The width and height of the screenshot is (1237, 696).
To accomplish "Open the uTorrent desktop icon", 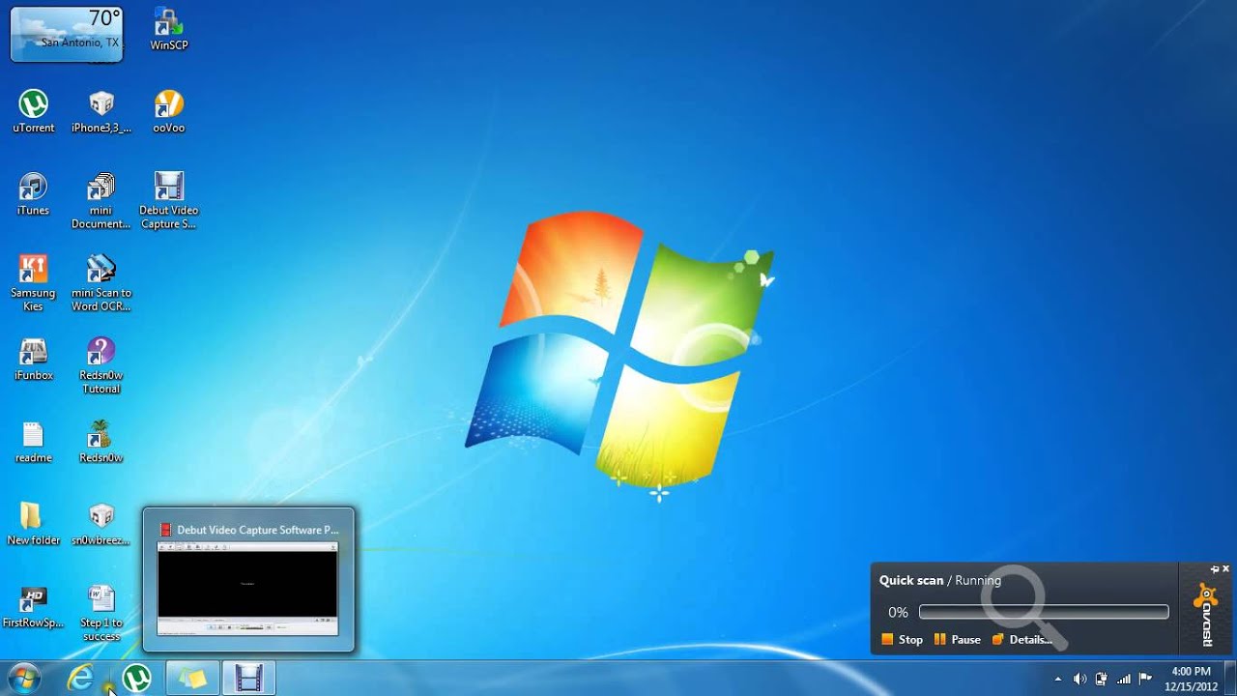I will pos(33,111).
